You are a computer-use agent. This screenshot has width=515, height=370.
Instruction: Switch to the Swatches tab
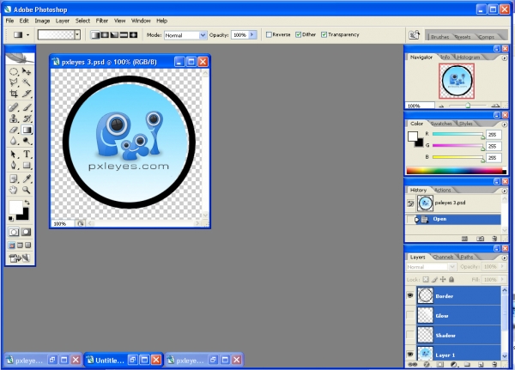tap(441, 124)
